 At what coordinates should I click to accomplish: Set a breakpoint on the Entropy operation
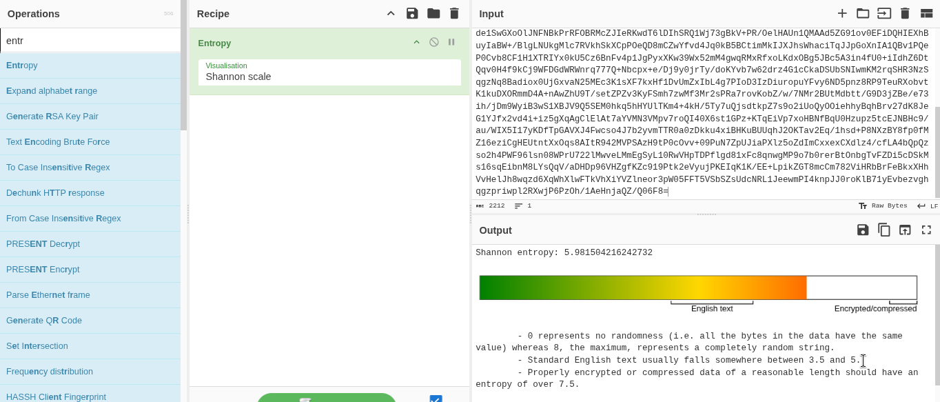pyautogui.click(x=451, y=42)
